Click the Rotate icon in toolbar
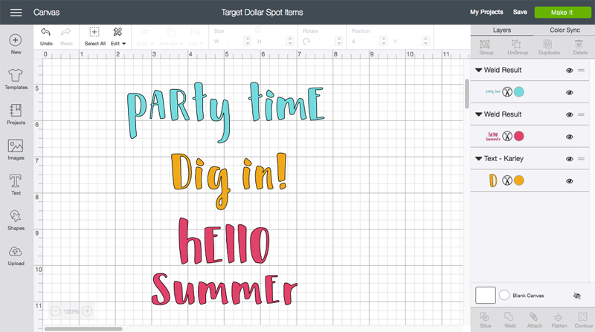This screenshot has height=332, width=595. 306,41
